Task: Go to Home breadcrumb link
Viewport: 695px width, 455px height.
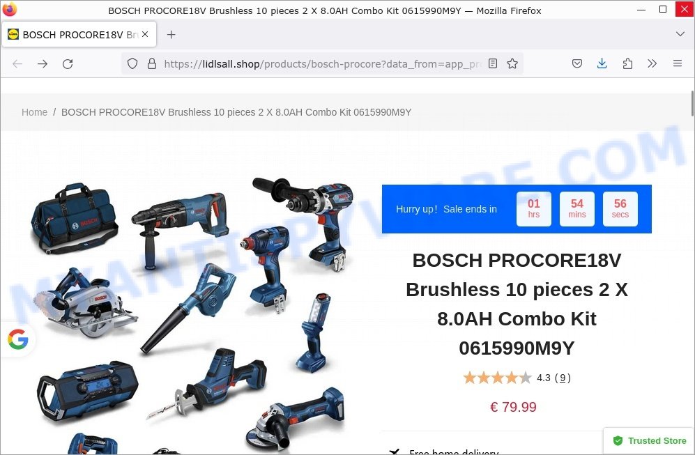Action: pyautogui.click(x=35, y=112)
